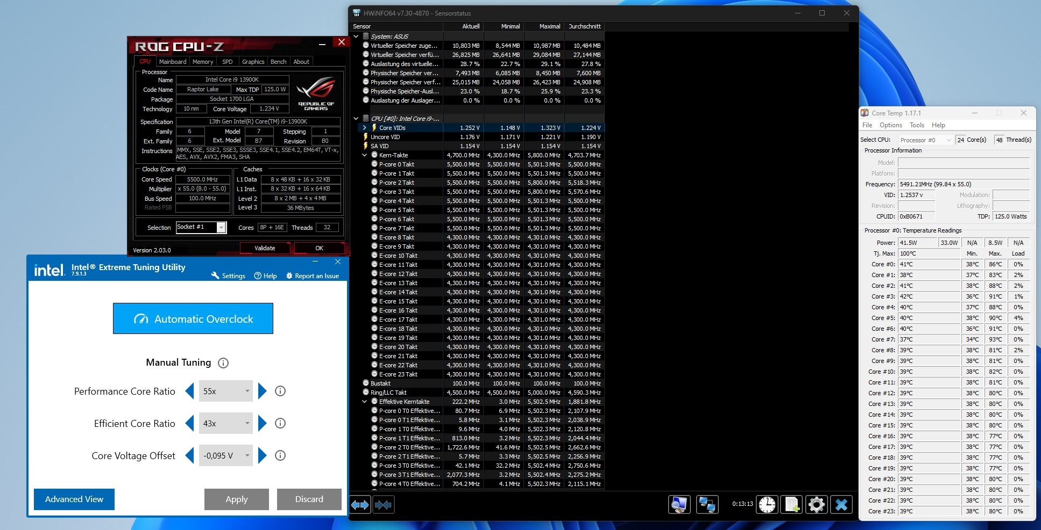1041x530 pixels.
Task: Collapse the System: ASUS sensor group
Action: click(x=356, y=37)
